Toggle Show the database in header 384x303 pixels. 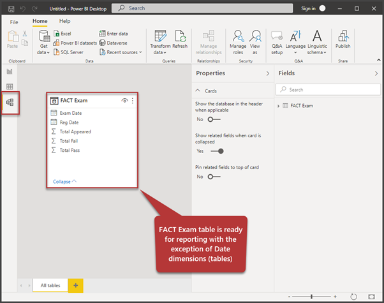click(214, 119)
